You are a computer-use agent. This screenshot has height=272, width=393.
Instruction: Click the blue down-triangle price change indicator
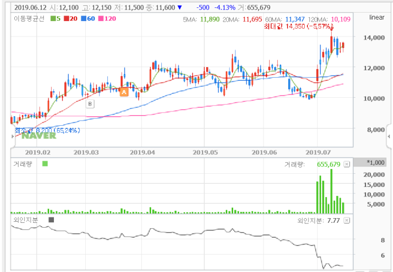(179, 7)
